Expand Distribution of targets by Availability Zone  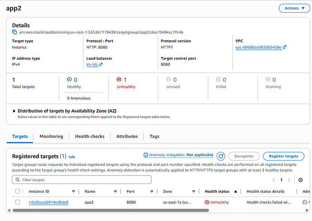(x=14, y=111)
